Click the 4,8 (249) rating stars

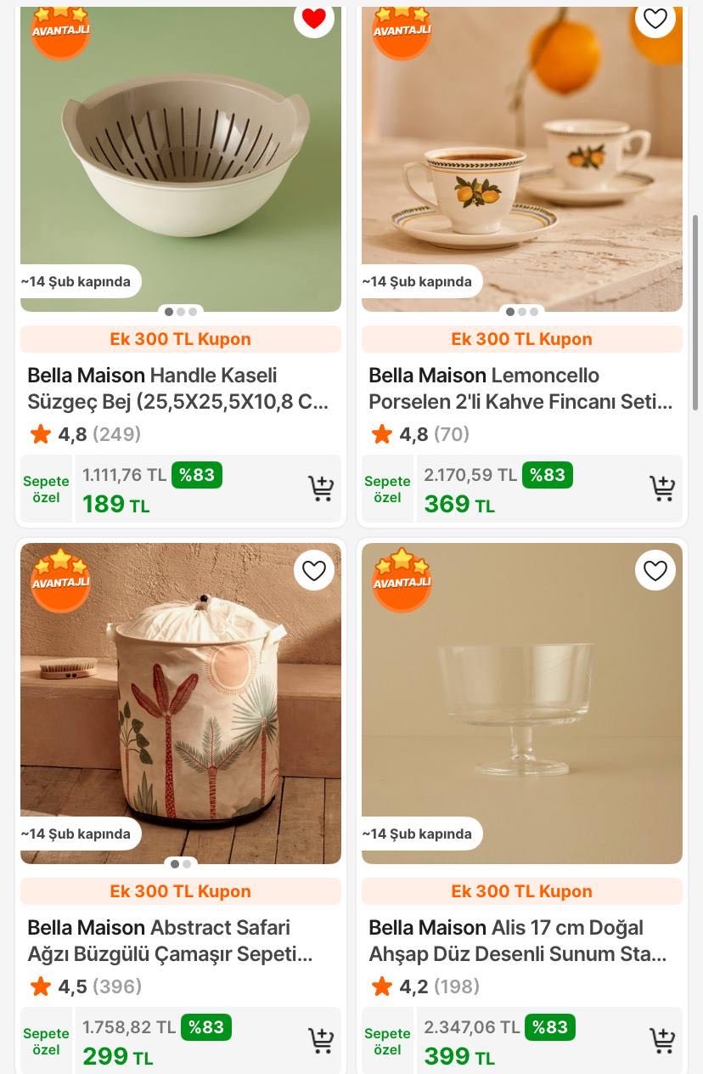coord(84,435)
